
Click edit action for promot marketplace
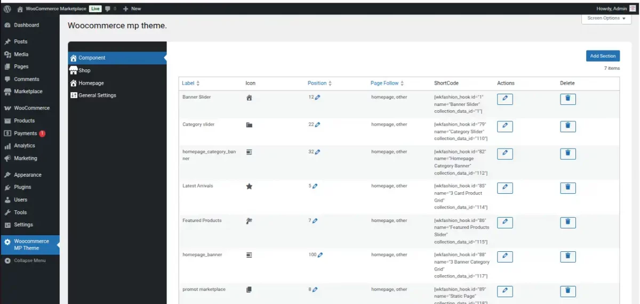pos(505,291)
